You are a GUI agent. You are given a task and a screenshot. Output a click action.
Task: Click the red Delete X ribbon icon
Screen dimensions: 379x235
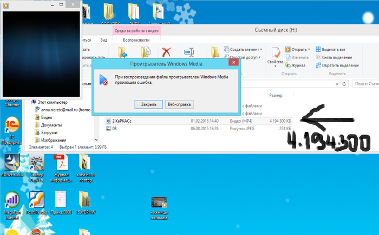(166, 52)
